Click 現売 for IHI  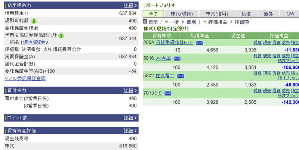267,91
